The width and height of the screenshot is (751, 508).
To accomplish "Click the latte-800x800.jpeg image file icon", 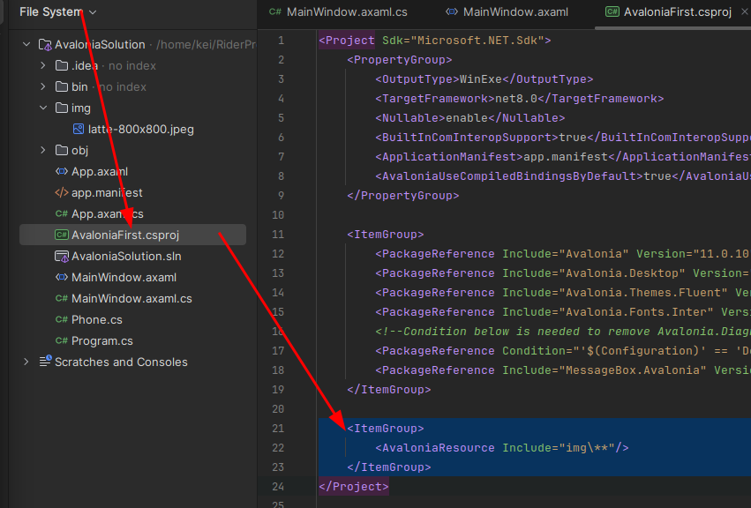I will 79,130.
